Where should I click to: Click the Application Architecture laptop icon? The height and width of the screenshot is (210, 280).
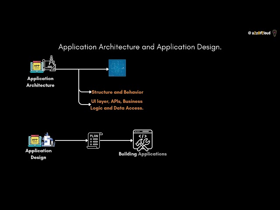click(37, 66)
